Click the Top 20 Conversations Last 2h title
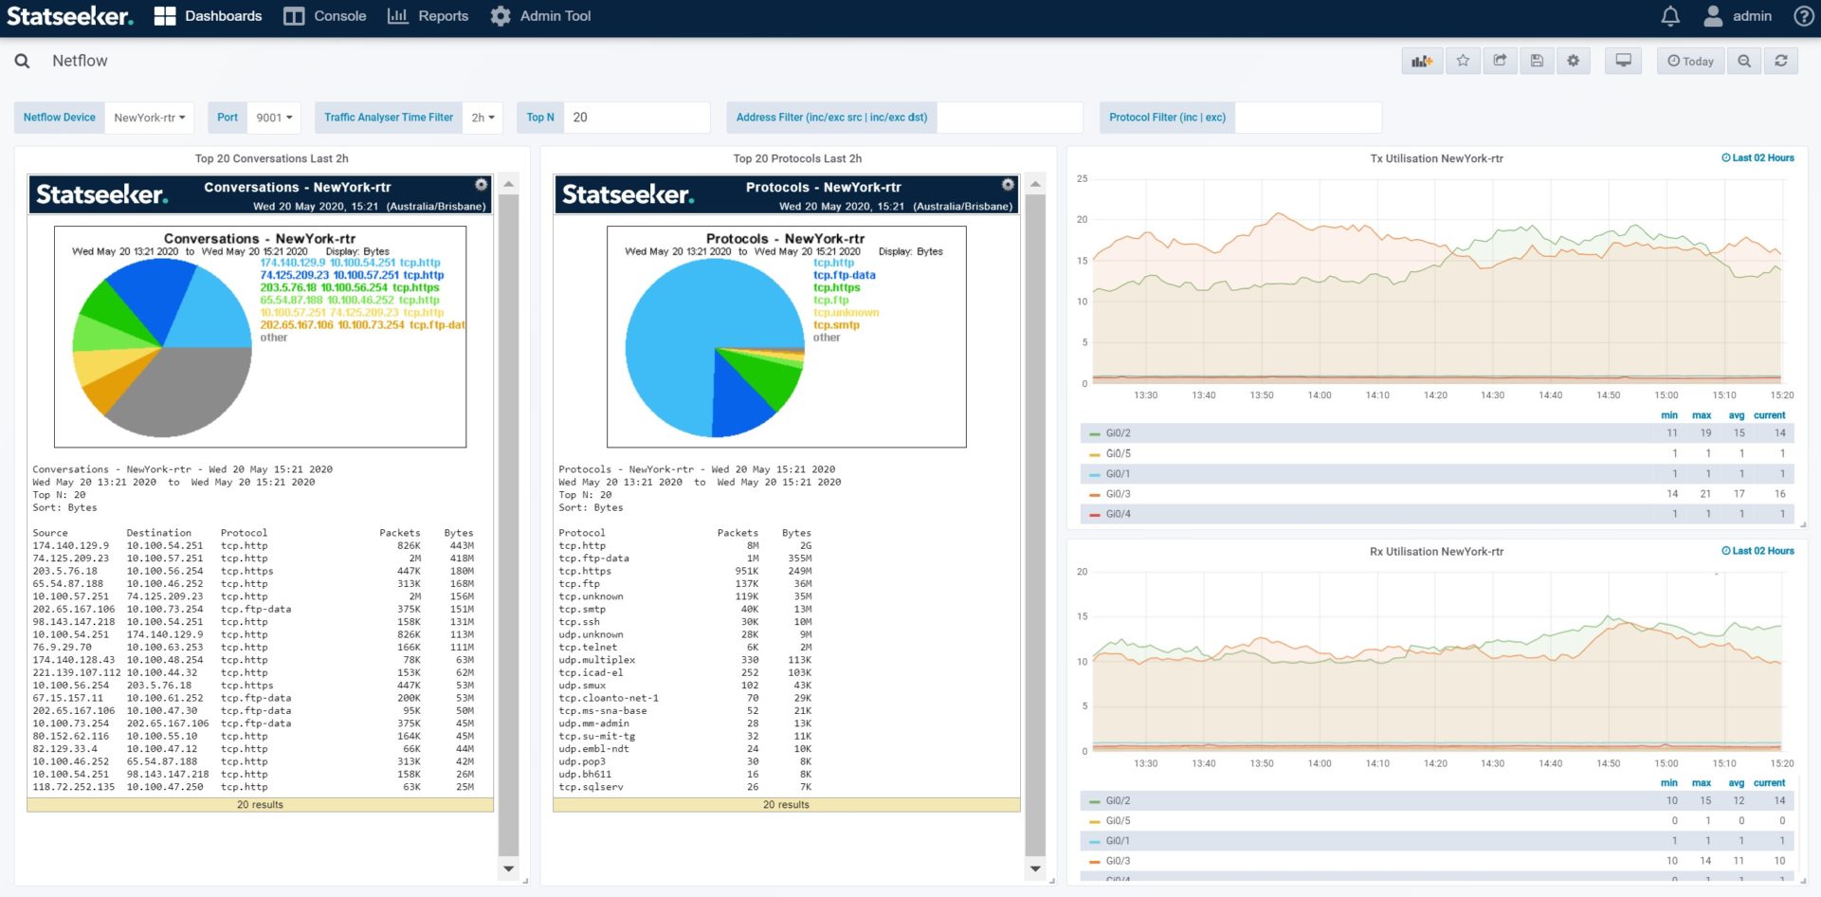Image resolution: width=1821 pixels, height=897 pixels. tap(272, 158)
